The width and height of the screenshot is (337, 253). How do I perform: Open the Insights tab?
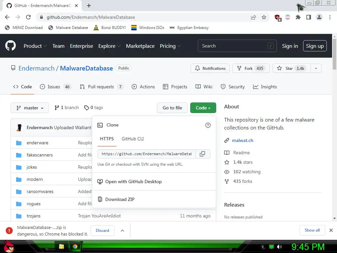(x=265, y=87)
